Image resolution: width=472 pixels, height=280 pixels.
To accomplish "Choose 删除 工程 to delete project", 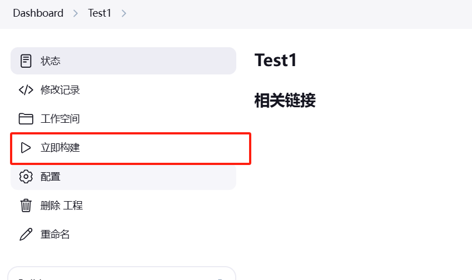I will [x=123, y=206].
